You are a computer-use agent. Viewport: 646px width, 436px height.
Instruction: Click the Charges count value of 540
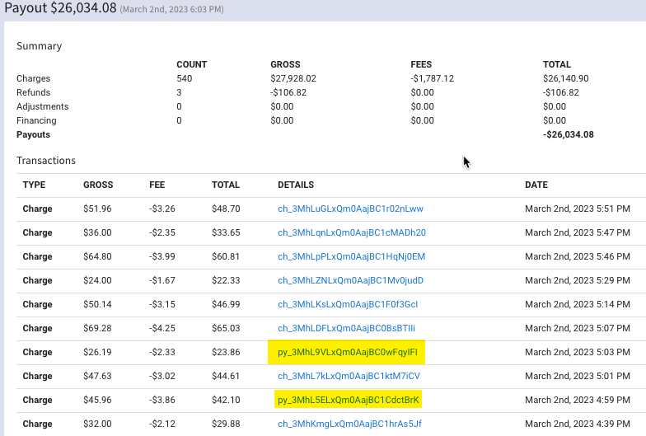point(185,79)
